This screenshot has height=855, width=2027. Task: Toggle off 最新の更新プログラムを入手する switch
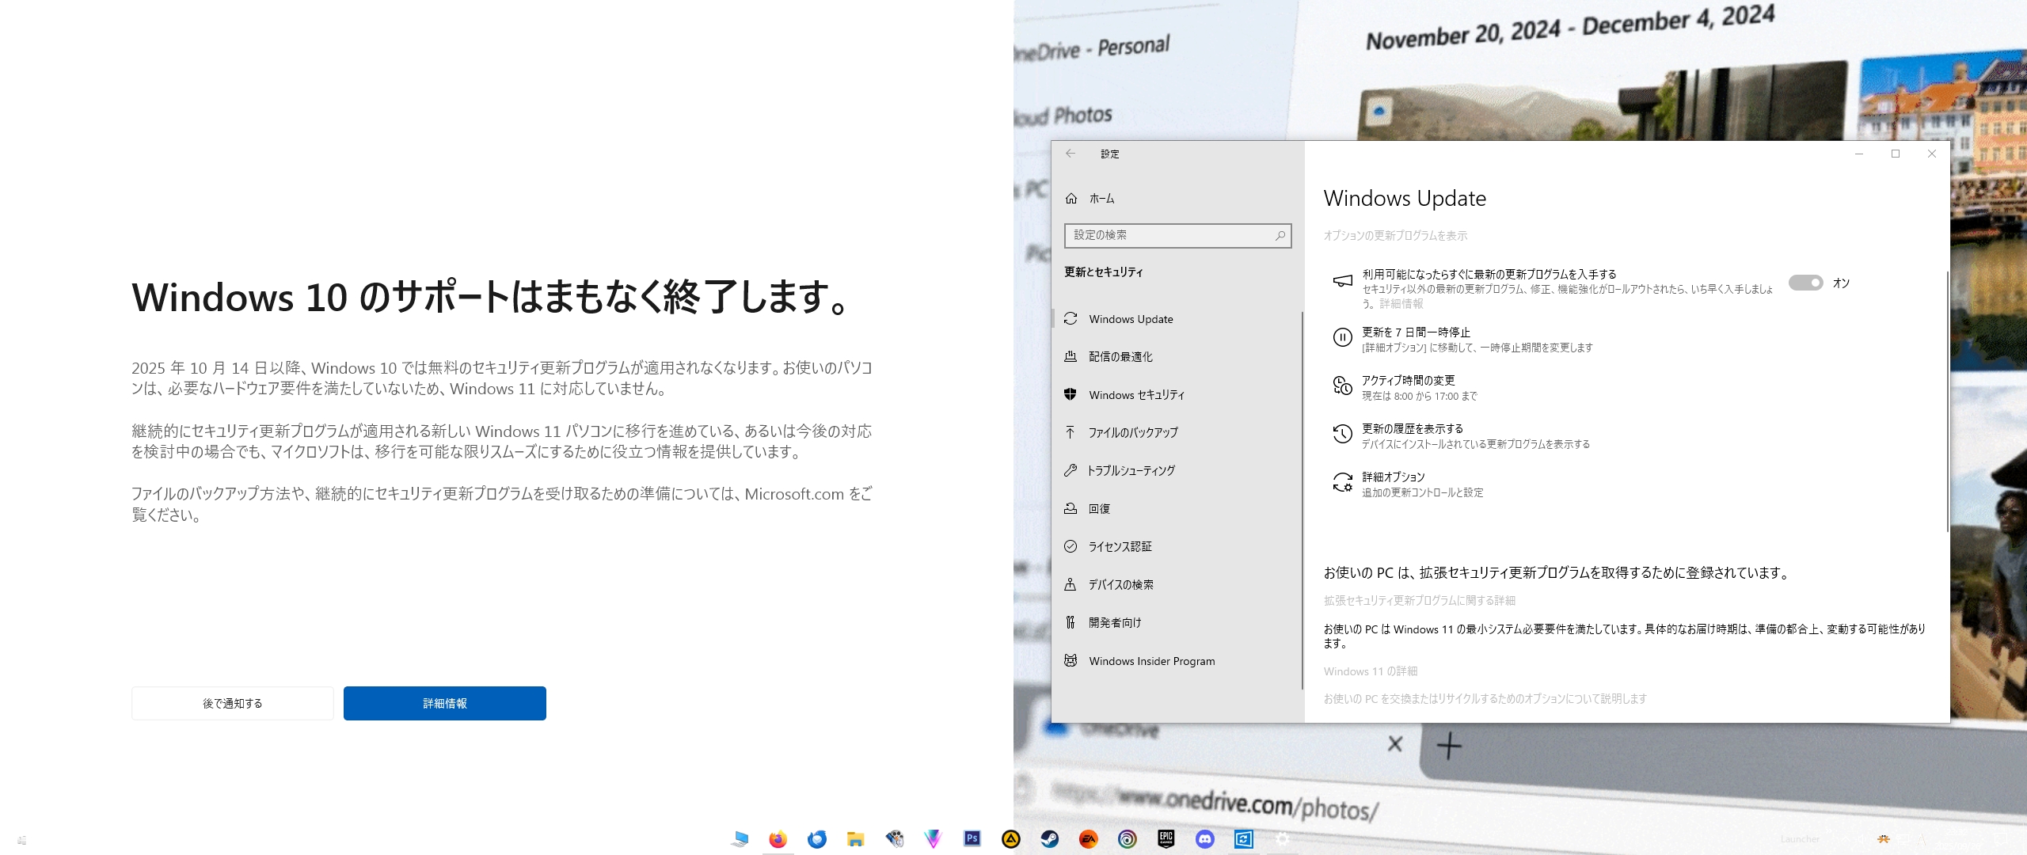click(1805, 283)
